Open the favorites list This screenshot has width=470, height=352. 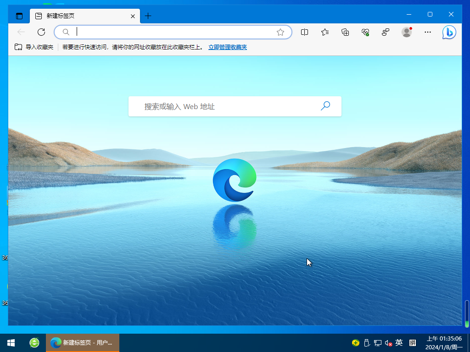pos(325,32)
